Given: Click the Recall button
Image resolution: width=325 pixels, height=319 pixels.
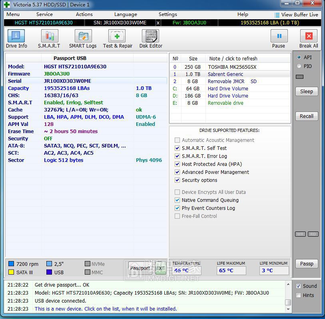Looking at the screenshot, I should pos(307,116).
